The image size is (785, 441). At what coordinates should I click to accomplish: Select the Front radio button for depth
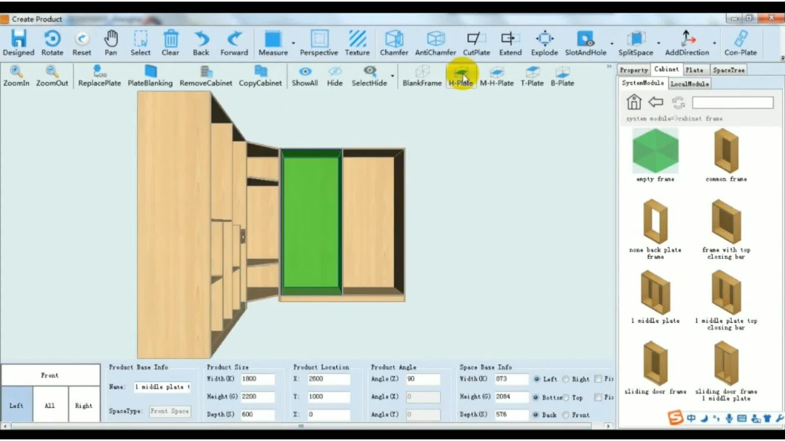pyautogui.click(x=566, y=415)
